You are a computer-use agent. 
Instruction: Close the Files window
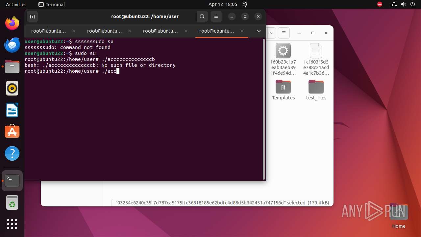pos(326,33)
